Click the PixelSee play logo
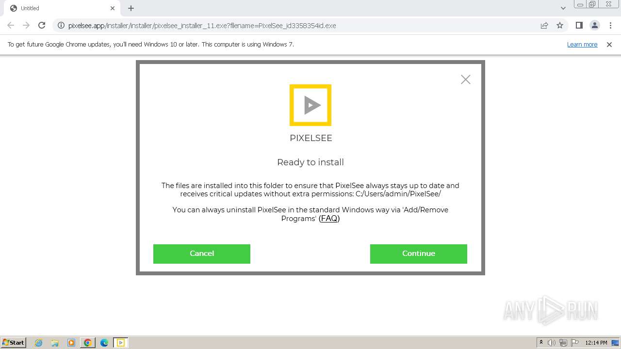Viewport: 621px width, 349px height. point(310,105)
